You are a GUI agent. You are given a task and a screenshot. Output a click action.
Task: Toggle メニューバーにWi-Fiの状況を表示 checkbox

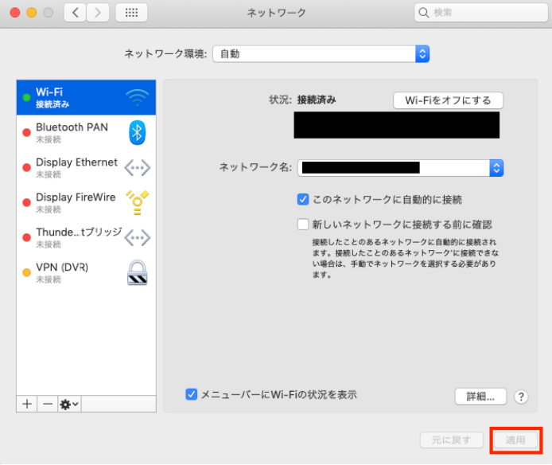click(x=191, y=394)
